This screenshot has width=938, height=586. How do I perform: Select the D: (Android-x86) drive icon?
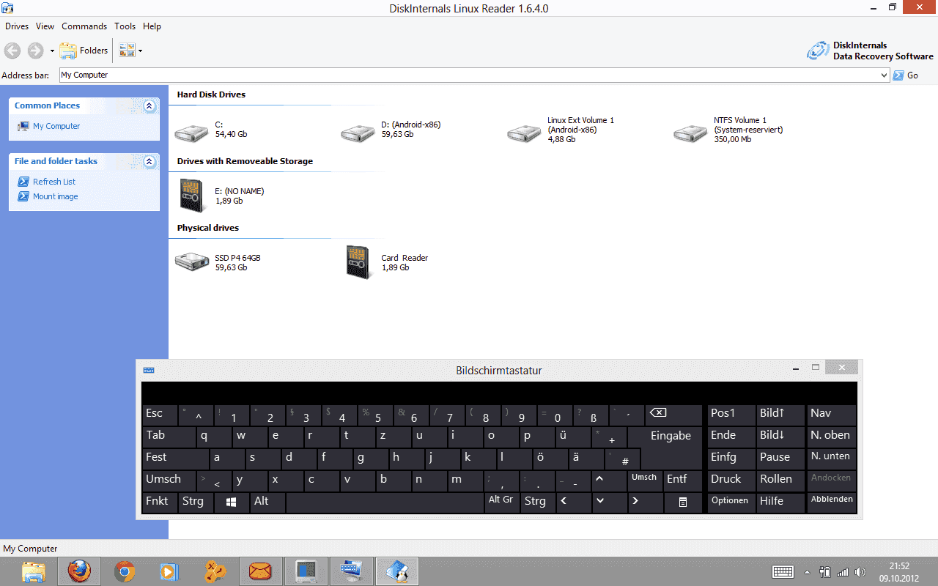(358, 133)
